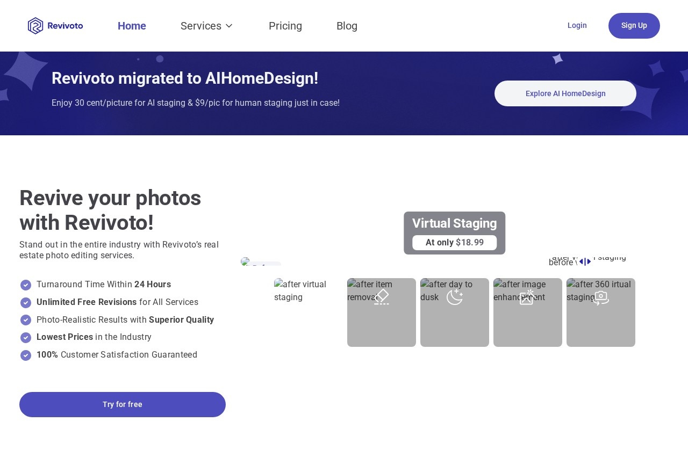688x458 pixels.
Task: Click the before/after comparison slider handle
Action: [x=585, y=262]
